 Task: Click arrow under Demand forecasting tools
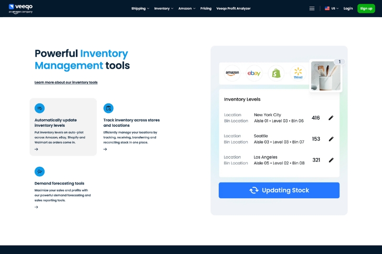click(36, 207)
